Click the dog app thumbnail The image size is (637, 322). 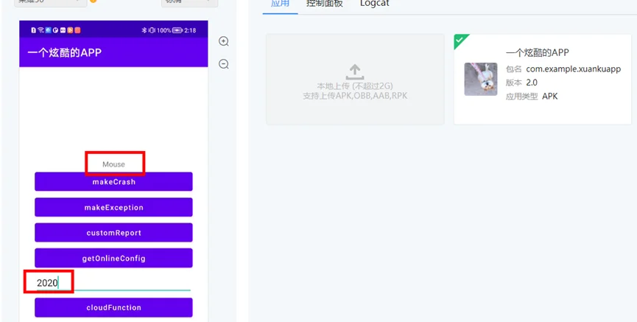[481, 80]
